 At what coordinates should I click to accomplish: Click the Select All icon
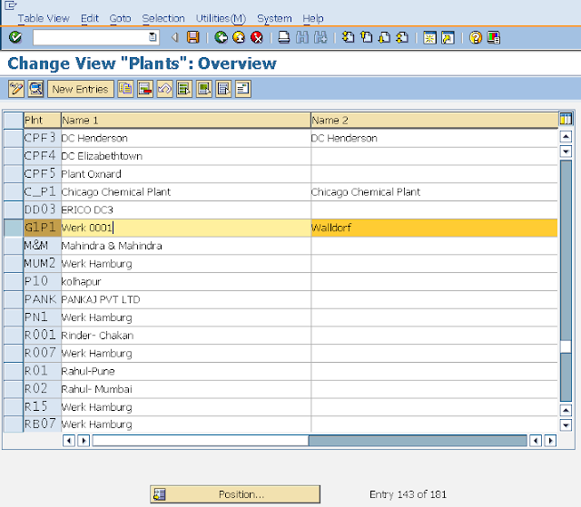tap(184, 89)
